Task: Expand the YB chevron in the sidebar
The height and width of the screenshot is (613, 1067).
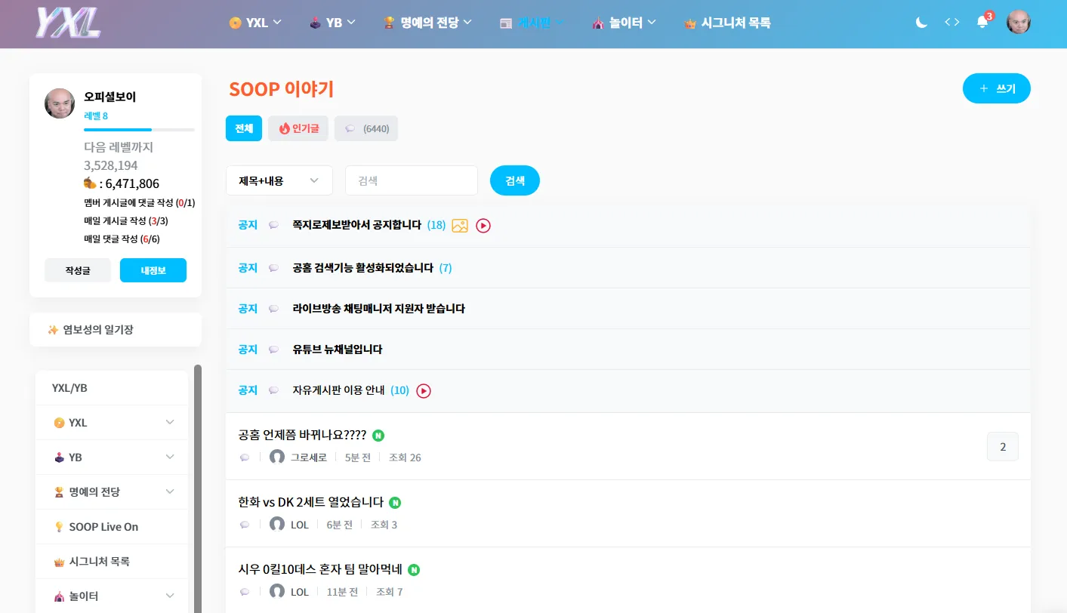Action: click(170, 457)
